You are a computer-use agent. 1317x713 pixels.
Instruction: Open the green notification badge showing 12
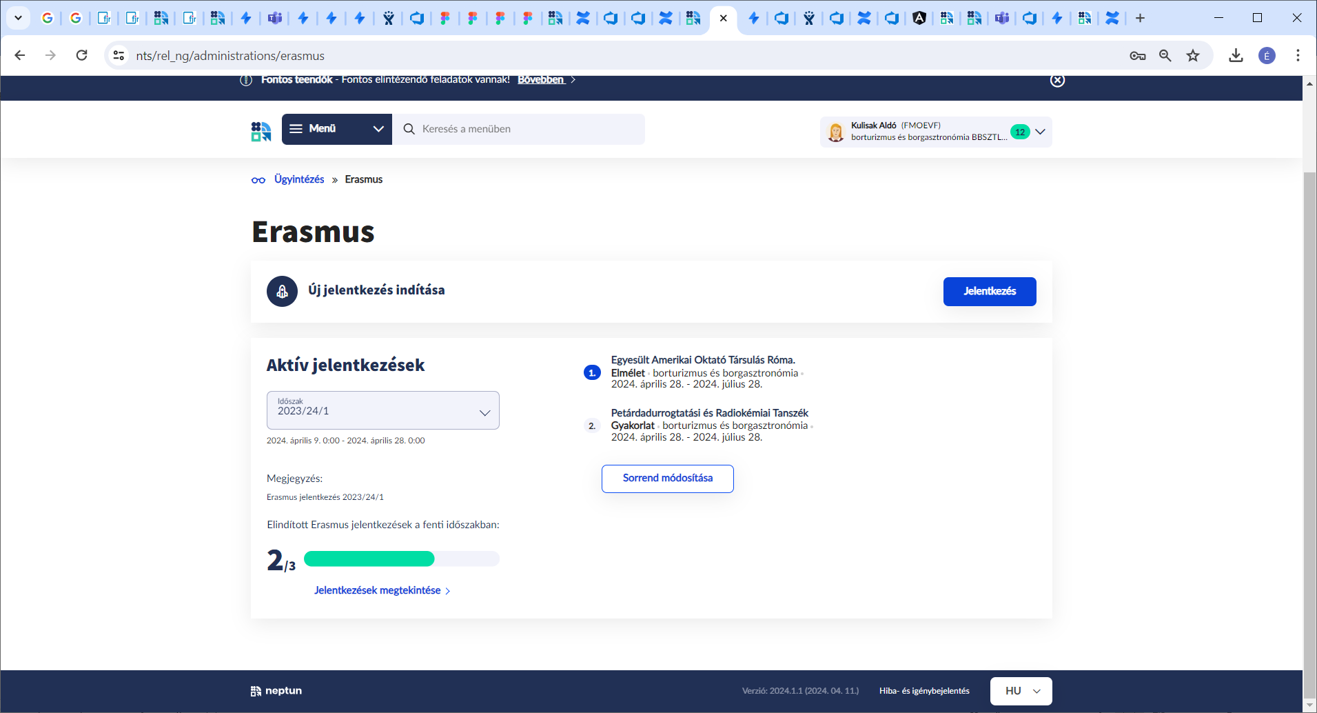pos(1019,132)
